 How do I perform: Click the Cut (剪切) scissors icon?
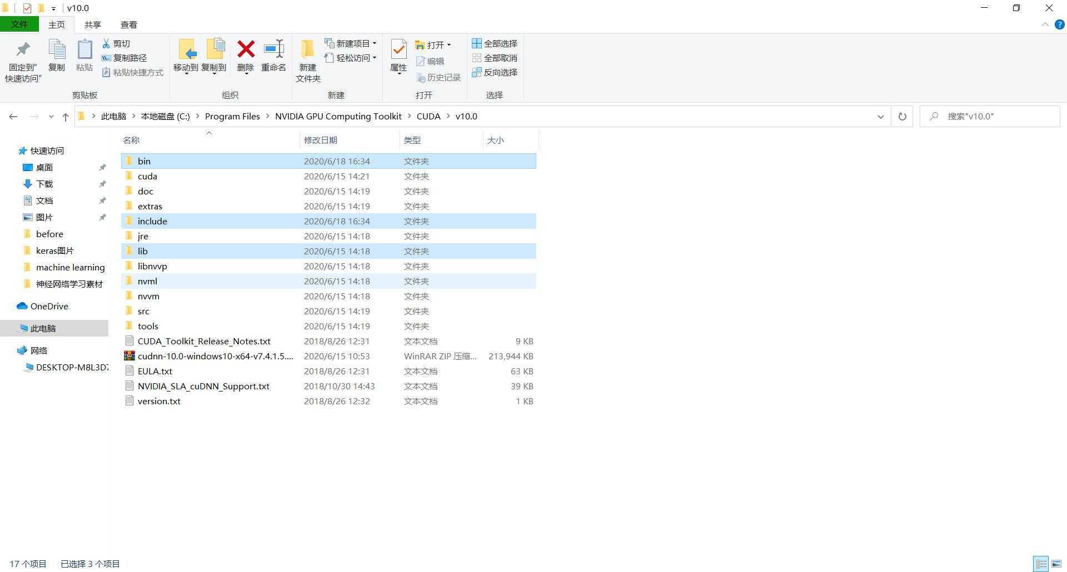coord(106,43)
